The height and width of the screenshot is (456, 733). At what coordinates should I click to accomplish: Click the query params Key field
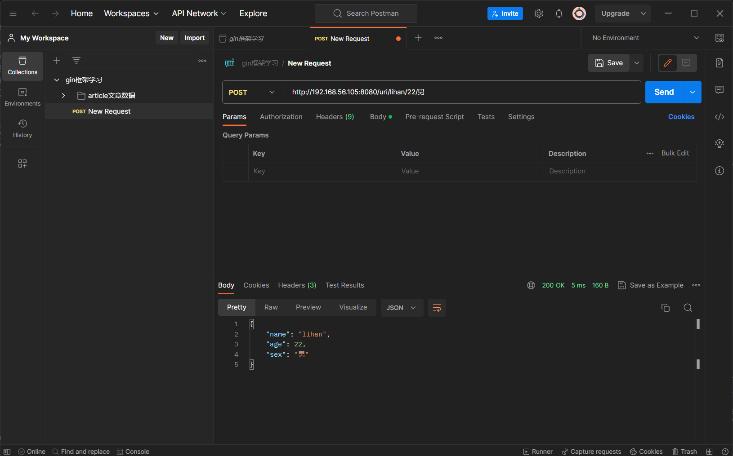tap(322, 171)
